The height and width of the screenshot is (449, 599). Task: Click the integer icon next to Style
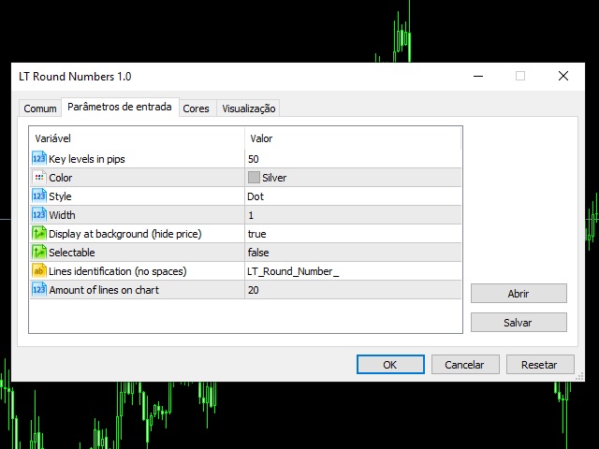coord(39,196)
